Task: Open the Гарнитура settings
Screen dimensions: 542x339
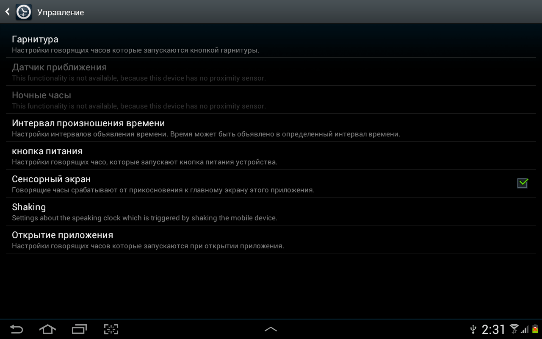Action: (271, 44)
